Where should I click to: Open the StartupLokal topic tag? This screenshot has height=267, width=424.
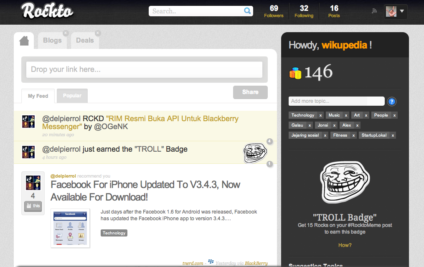pos(374,135)
